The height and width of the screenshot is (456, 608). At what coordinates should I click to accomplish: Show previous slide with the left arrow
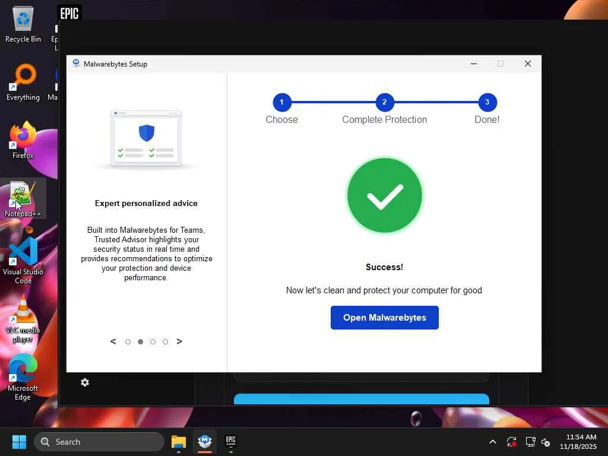point(113,341)
